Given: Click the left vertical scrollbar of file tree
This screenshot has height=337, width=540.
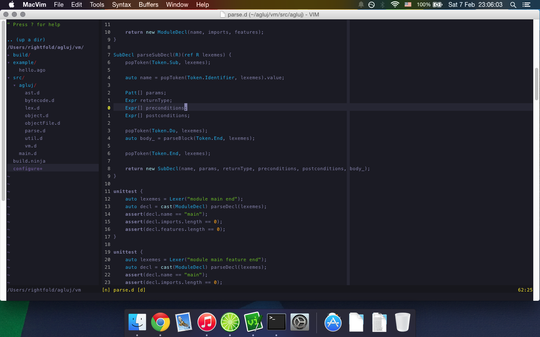Looking at the screenshot, I should coord(3,110).
